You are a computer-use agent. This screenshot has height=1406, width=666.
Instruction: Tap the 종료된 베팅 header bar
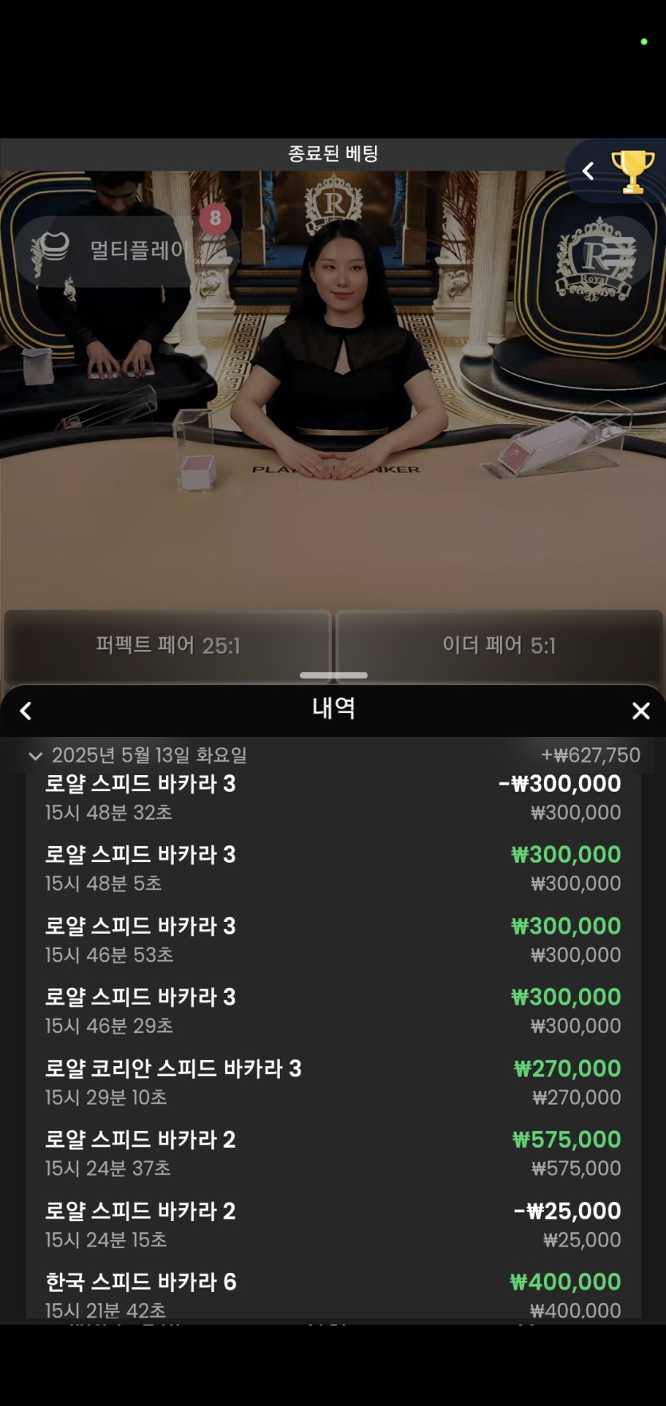point(333,153)
